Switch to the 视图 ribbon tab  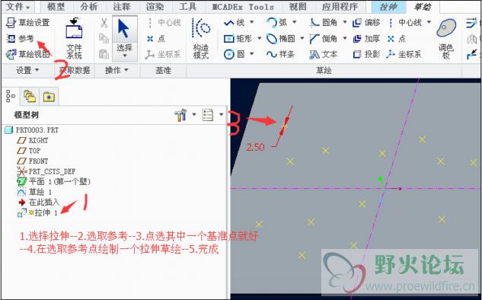point(298,6)
